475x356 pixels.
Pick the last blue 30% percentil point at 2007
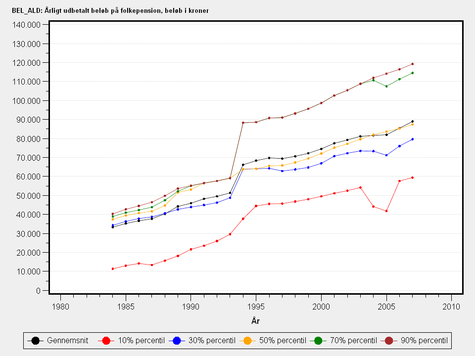412,139
